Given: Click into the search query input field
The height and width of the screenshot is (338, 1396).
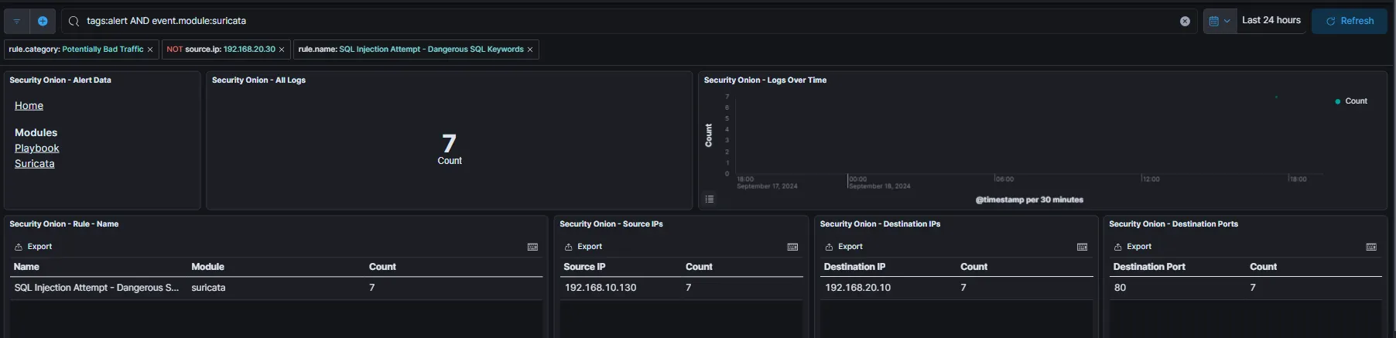Looking at the screenshot, I should pyautogui.click(x=619, y=22).
